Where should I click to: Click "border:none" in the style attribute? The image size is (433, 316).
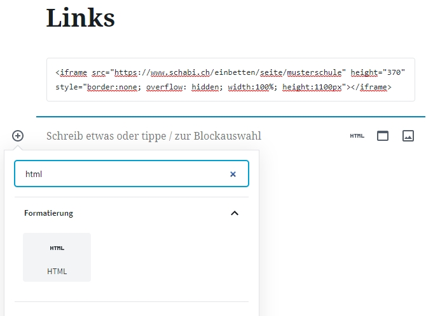pos(112,87)
